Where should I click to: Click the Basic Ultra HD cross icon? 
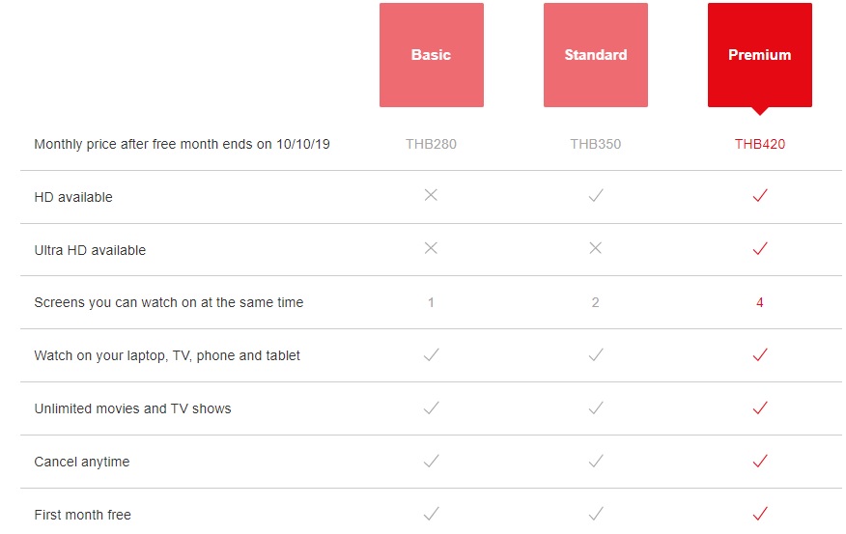431,248
